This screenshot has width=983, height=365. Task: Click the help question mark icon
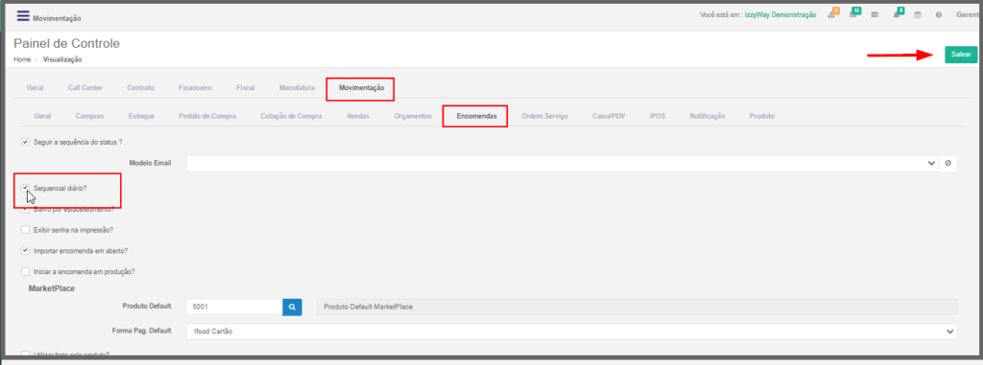pyautogui.click(x=939, y=15)
